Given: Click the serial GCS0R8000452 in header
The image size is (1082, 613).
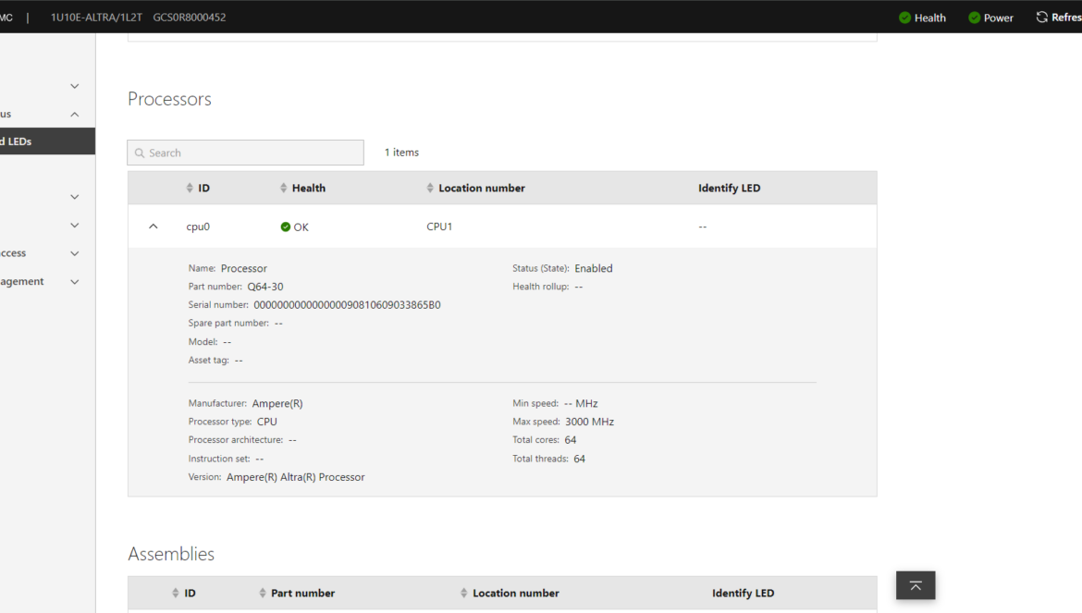Looking at the screenshot, I should [190, 18].
